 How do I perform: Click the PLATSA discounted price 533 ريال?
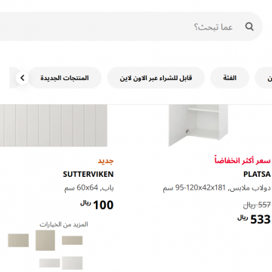pyautogui.click(x=254, y=219)
